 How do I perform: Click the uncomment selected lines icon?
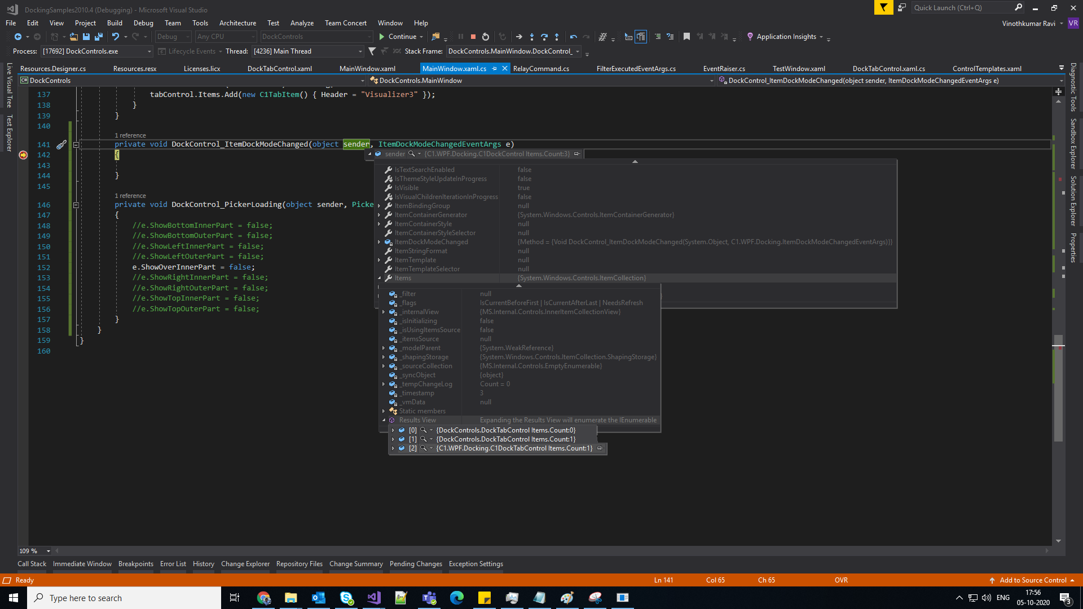point(670,37)
